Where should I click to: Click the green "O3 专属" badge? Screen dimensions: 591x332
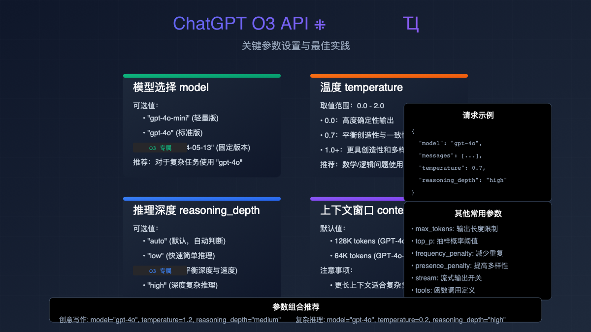pyautogui.click(x=160, y=148)
